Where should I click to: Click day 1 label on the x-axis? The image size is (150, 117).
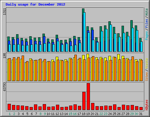(x=10, y=114)
